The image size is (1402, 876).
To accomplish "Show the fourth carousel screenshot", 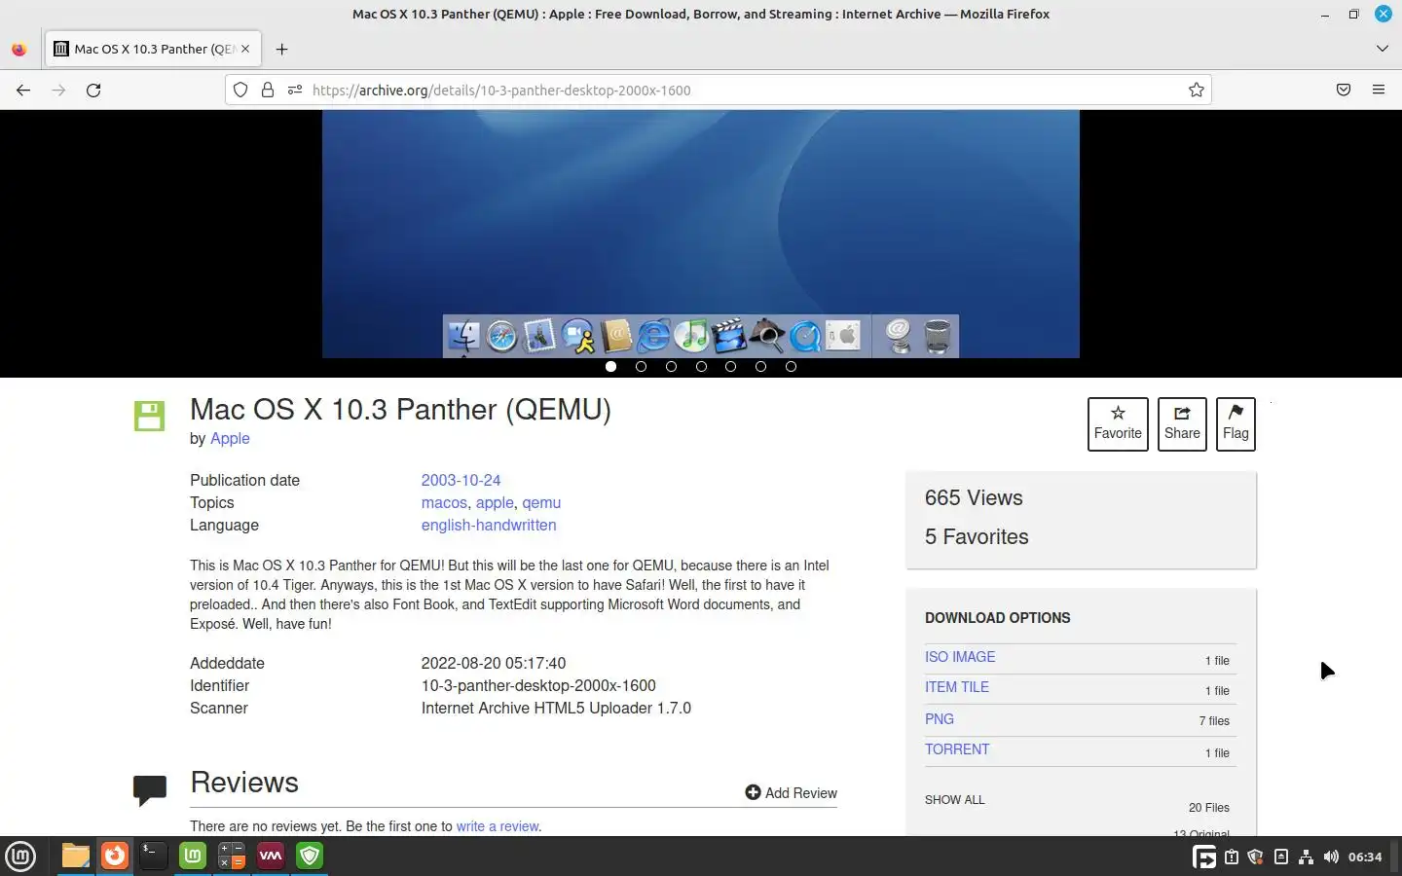I will (x=701, y=367).
